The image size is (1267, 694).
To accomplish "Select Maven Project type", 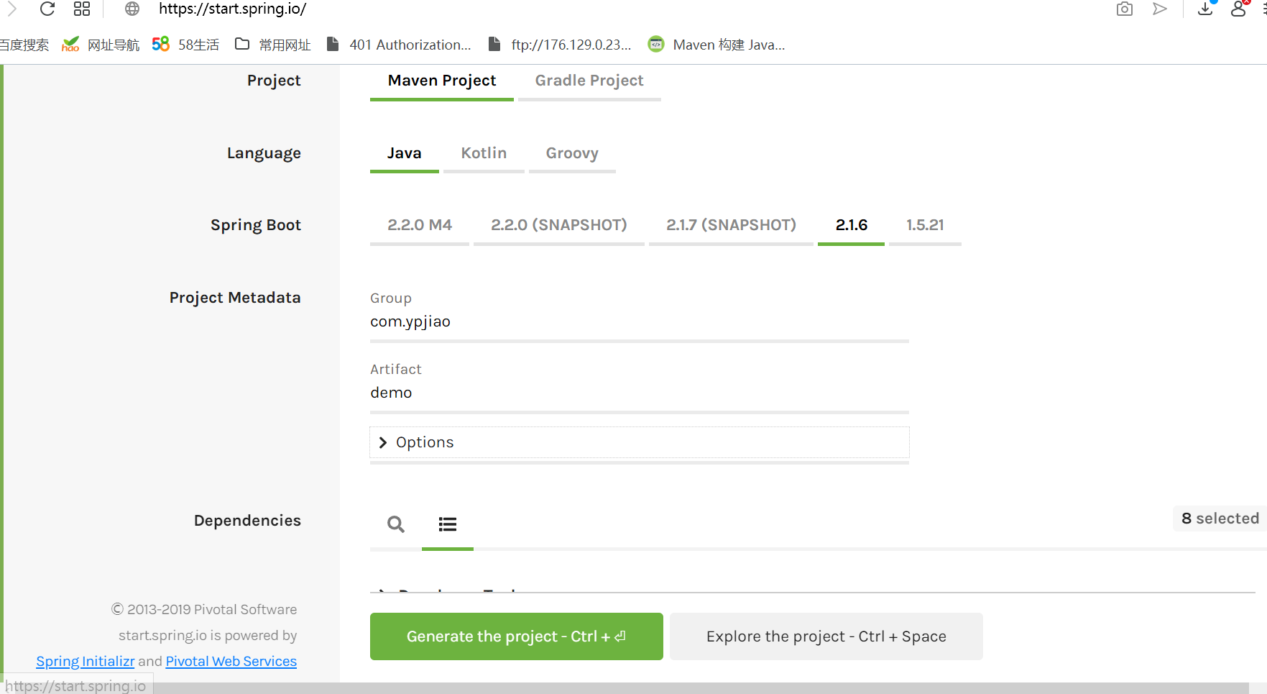I will coord(442,81).
